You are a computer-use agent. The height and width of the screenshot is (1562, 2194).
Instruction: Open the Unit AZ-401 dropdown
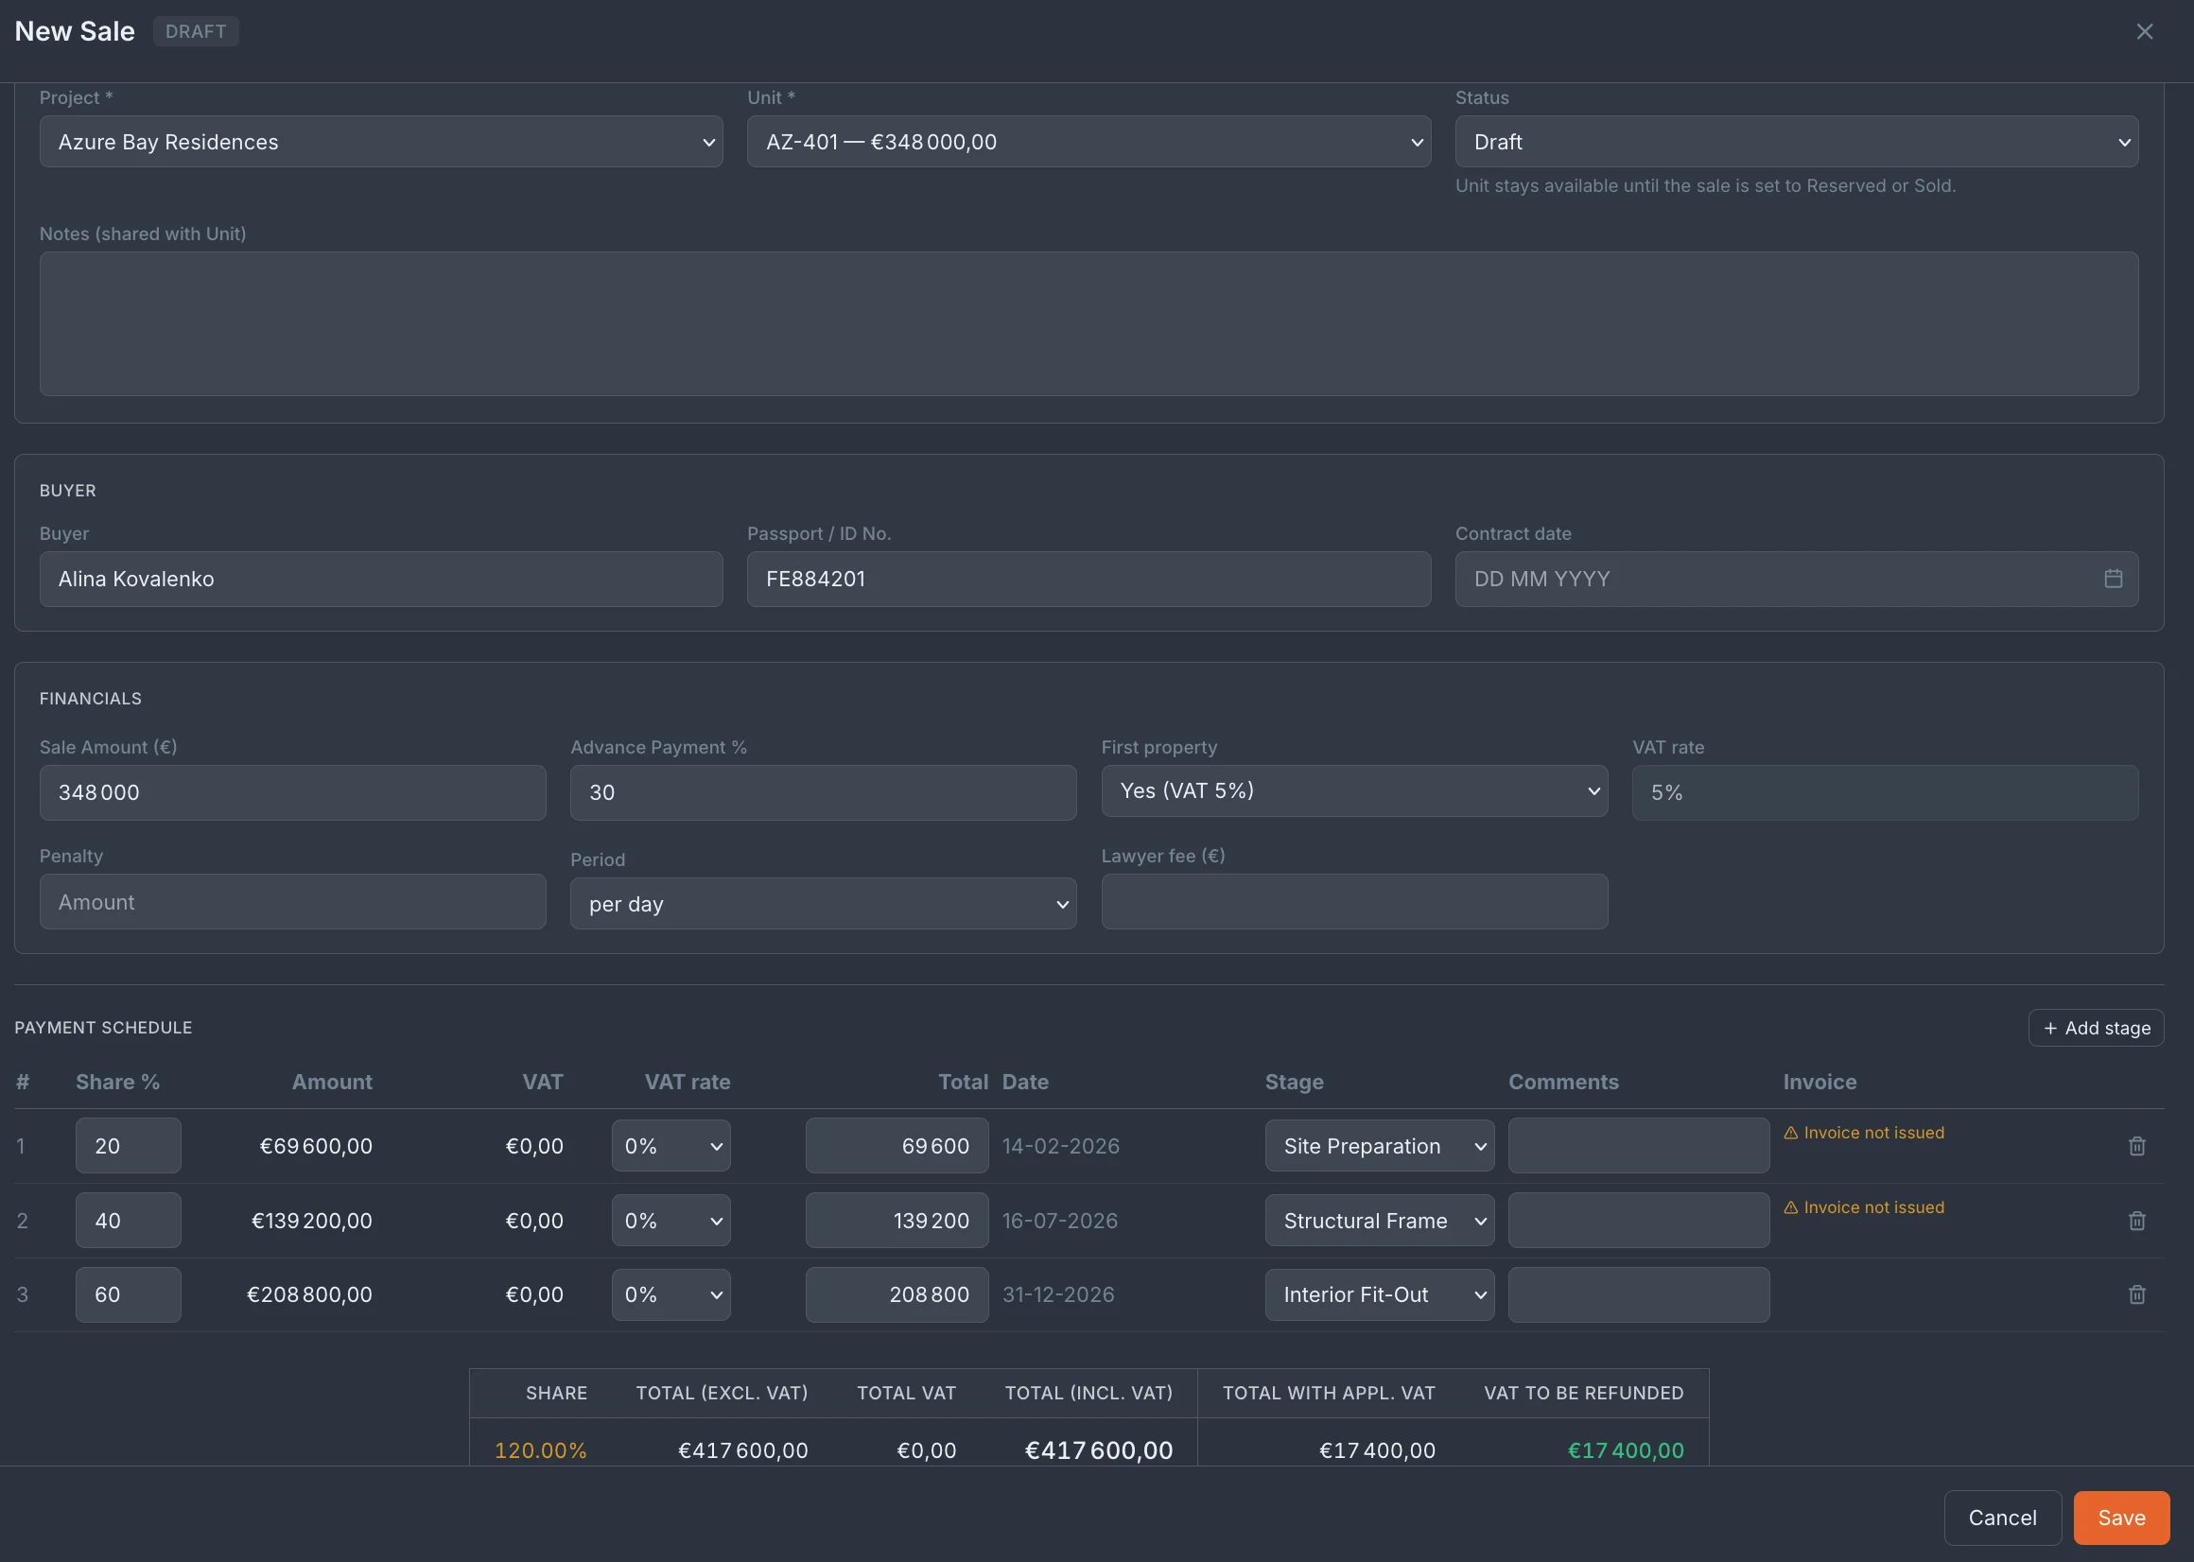coord(1088,142)
